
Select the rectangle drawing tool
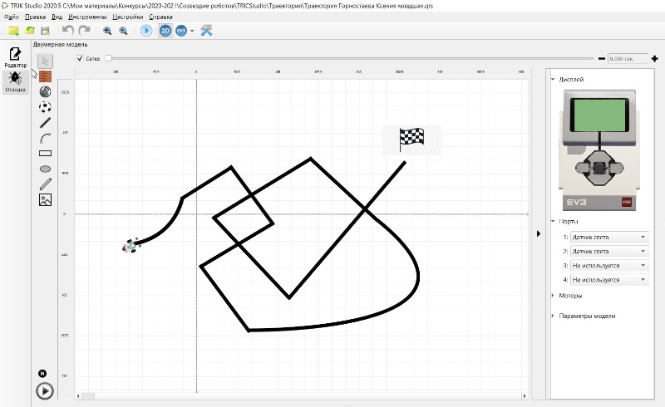(x=45, y=153)
